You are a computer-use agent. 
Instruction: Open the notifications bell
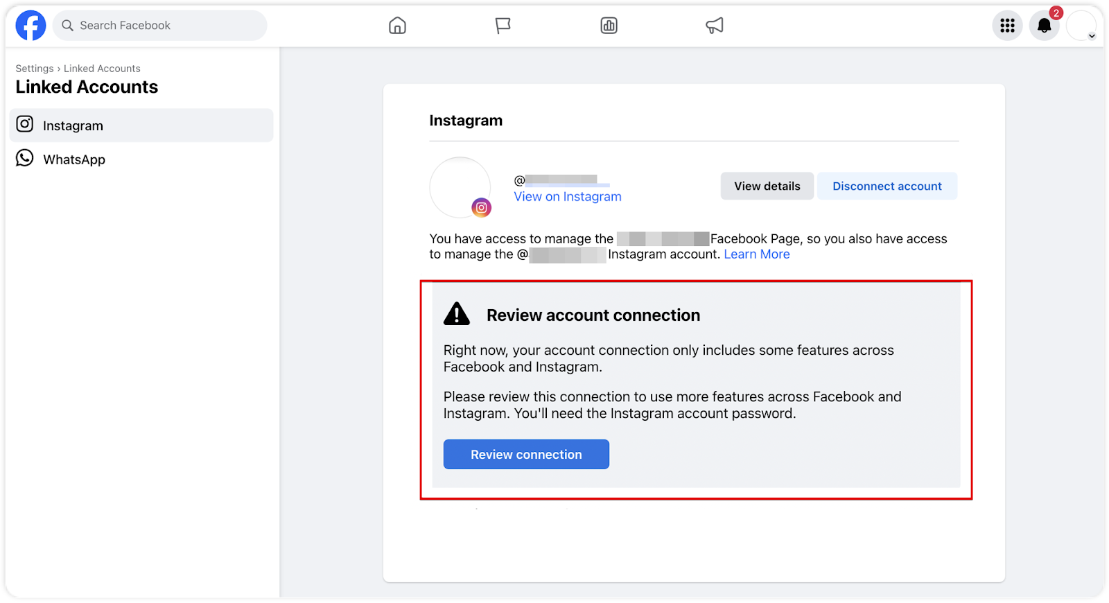point(1044,26)
